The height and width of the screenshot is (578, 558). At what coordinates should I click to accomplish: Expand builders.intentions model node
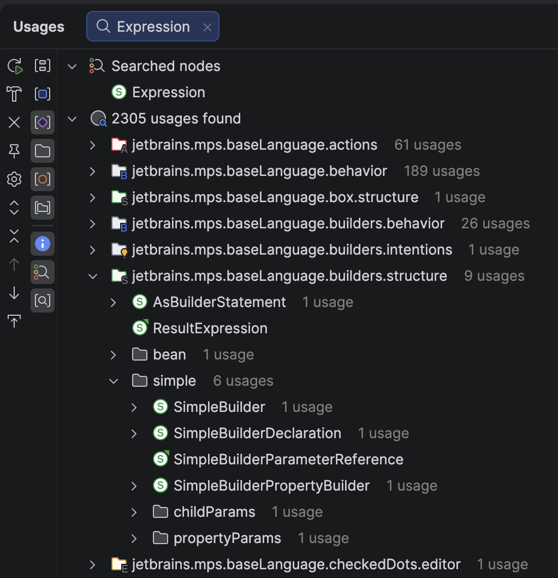coord(93,250)
